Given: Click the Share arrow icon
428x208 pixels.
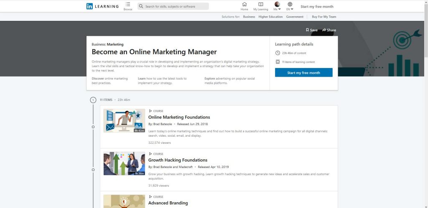Looking at the screenshot, I should point(324,30).
